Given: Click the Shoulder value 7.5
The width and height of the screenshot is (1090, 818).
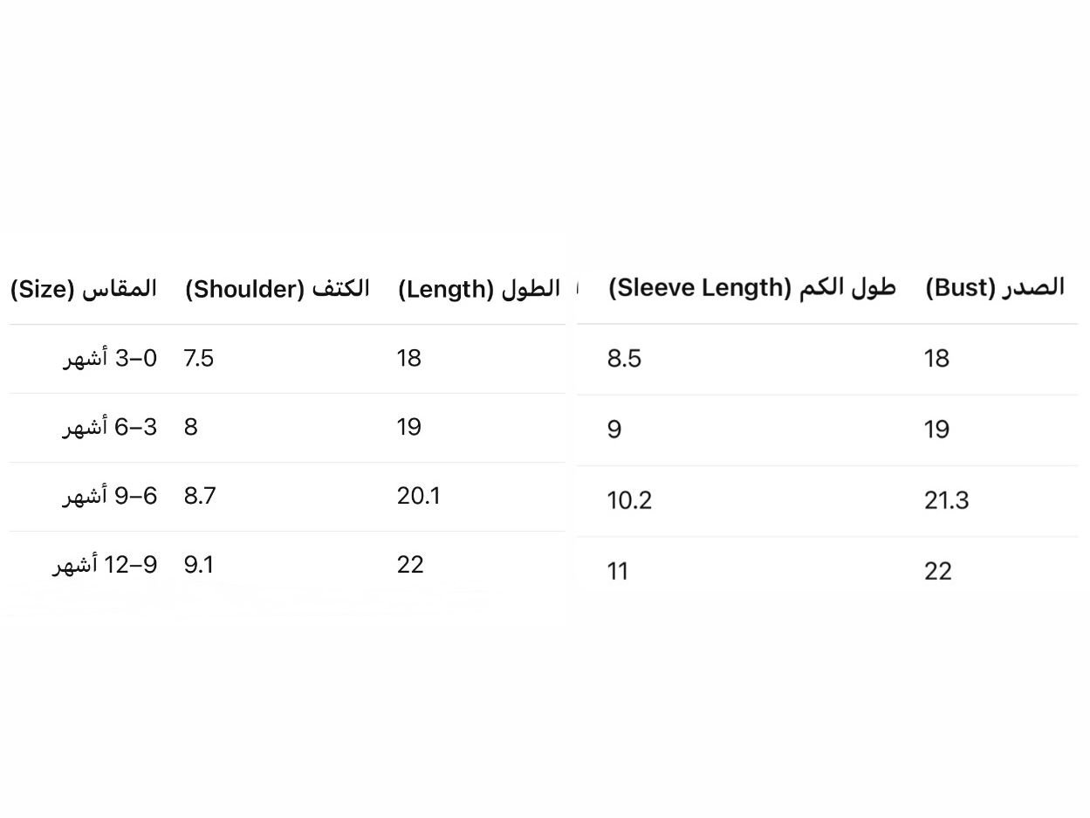Looking at the screenshot, I should coord(199,359).
